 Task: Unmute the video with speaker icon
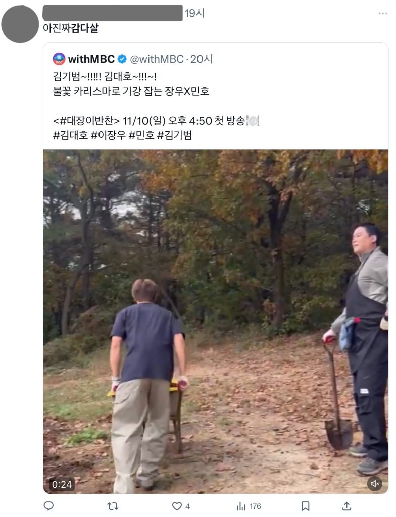(375, 483)
